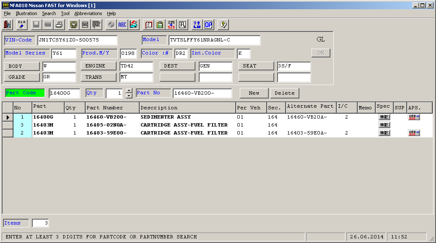
Task: Click the Alternate Part column header
Action: point(311,108)
